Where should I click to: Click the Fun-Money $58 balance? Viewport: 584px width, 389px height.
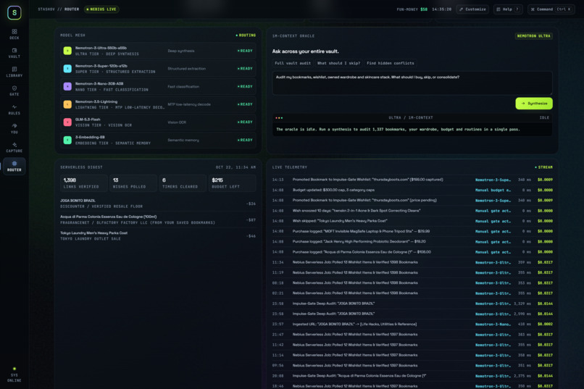click(412, 9)
